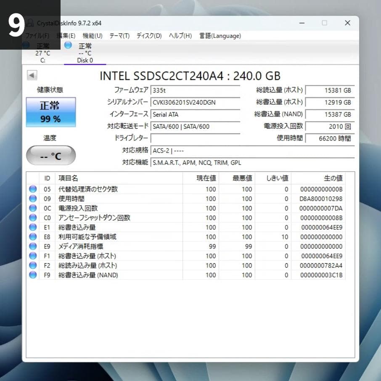Click the 正常 99% health status button
Screen dimensions: 381x381
(50, 112)
